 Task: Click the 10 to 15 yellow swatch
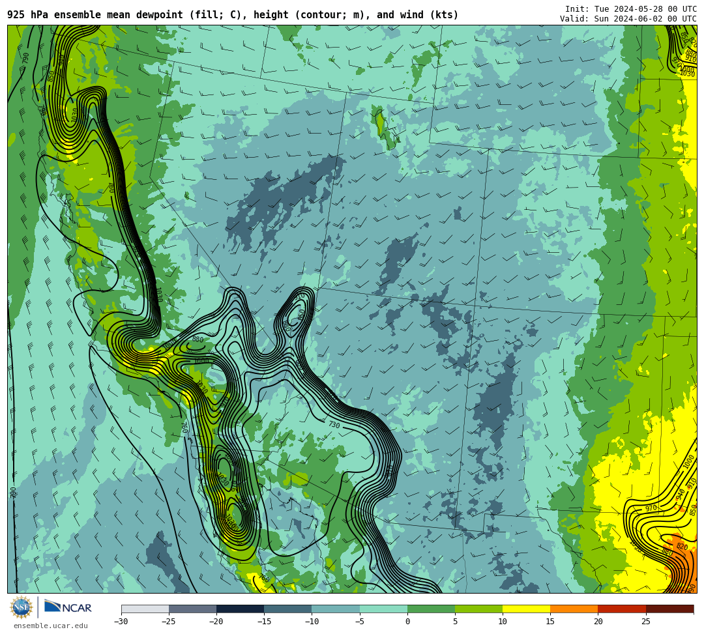click(526, 609)
